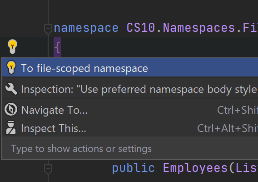Select the Inspect This... menu entry
Viewport: 258px width, 182px height.
click(x=130, y=128)
